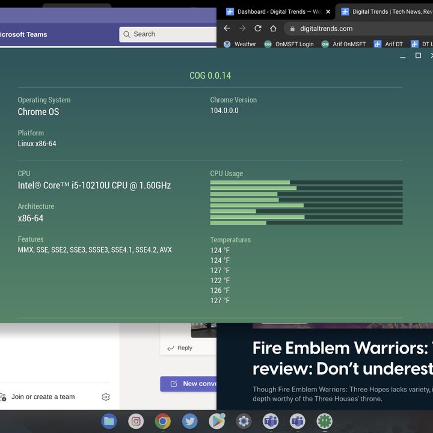Open Google Play Store in shelf
The width and height of the screenshot is (433, 433).
[216, 421]
